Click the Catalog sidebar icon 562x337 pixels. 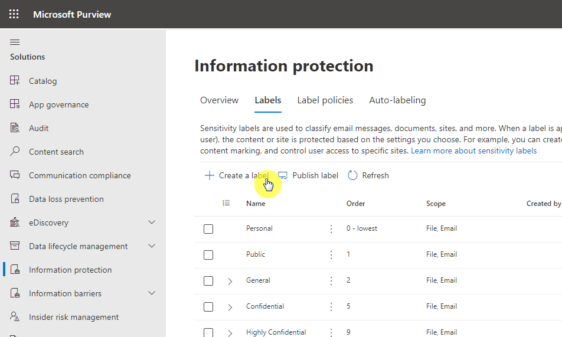[x=15, y=80]
